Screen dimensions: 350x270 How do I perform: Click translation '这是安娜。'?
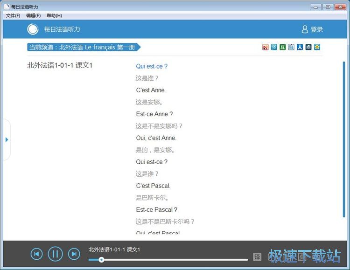149,102
